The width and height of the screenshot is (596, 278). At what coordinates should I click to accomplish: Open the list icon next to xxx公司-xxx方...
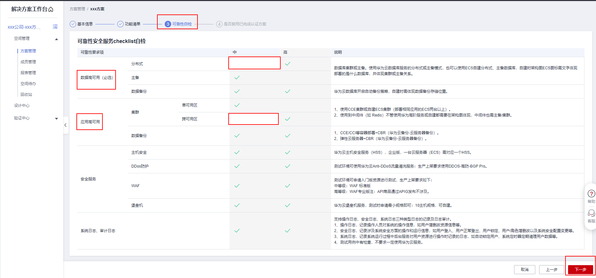pos(55,27)
